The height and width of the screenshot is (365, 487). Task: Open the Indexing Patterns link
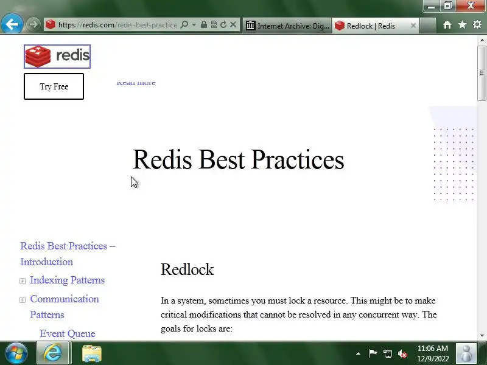(x=67, y=280)
